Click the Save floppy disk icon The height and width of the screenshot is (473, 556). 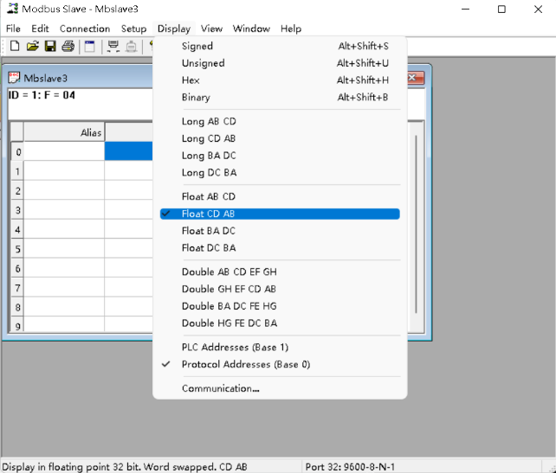pos(50,47)
